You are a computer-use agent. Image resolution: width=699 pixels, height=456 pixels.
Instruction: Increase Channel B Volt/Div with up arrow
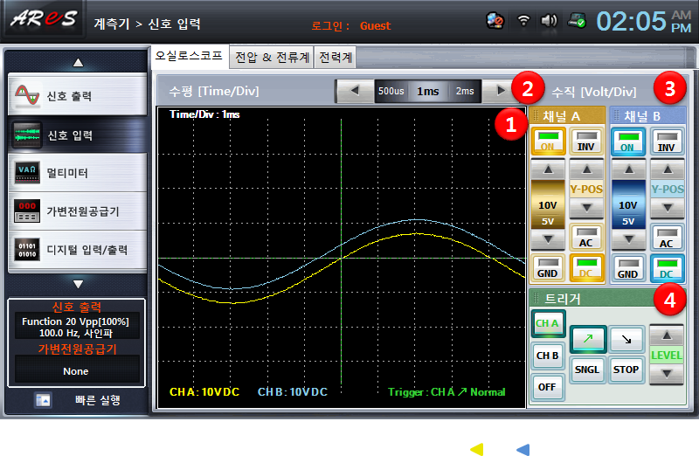(x=628, y=169)
